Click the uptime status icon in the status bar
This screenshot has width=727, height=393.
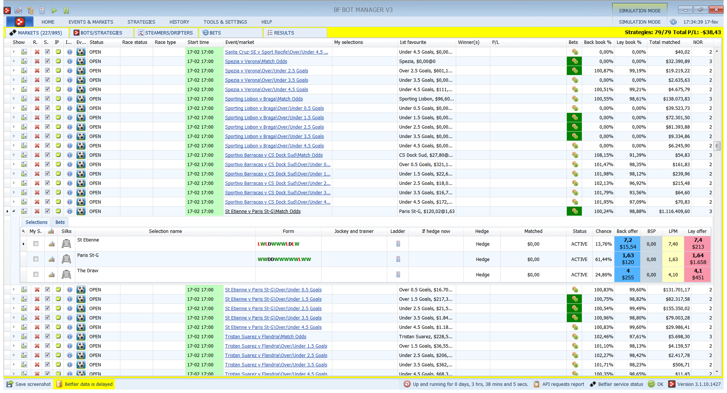pyautogui.click(x=407, y=384)
